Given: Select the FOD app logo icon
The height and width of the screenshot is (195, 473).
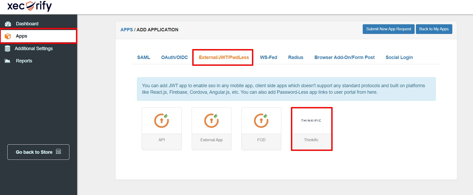Looking at the screenshot, I should [261, 121].
